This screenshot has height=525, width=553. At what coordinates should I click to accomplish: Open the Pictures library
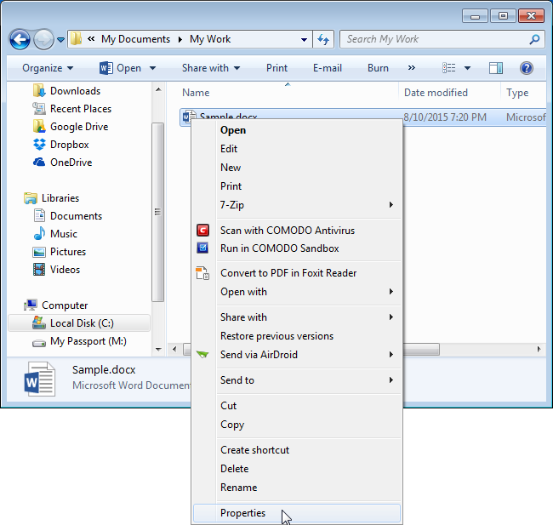(60, 252)
